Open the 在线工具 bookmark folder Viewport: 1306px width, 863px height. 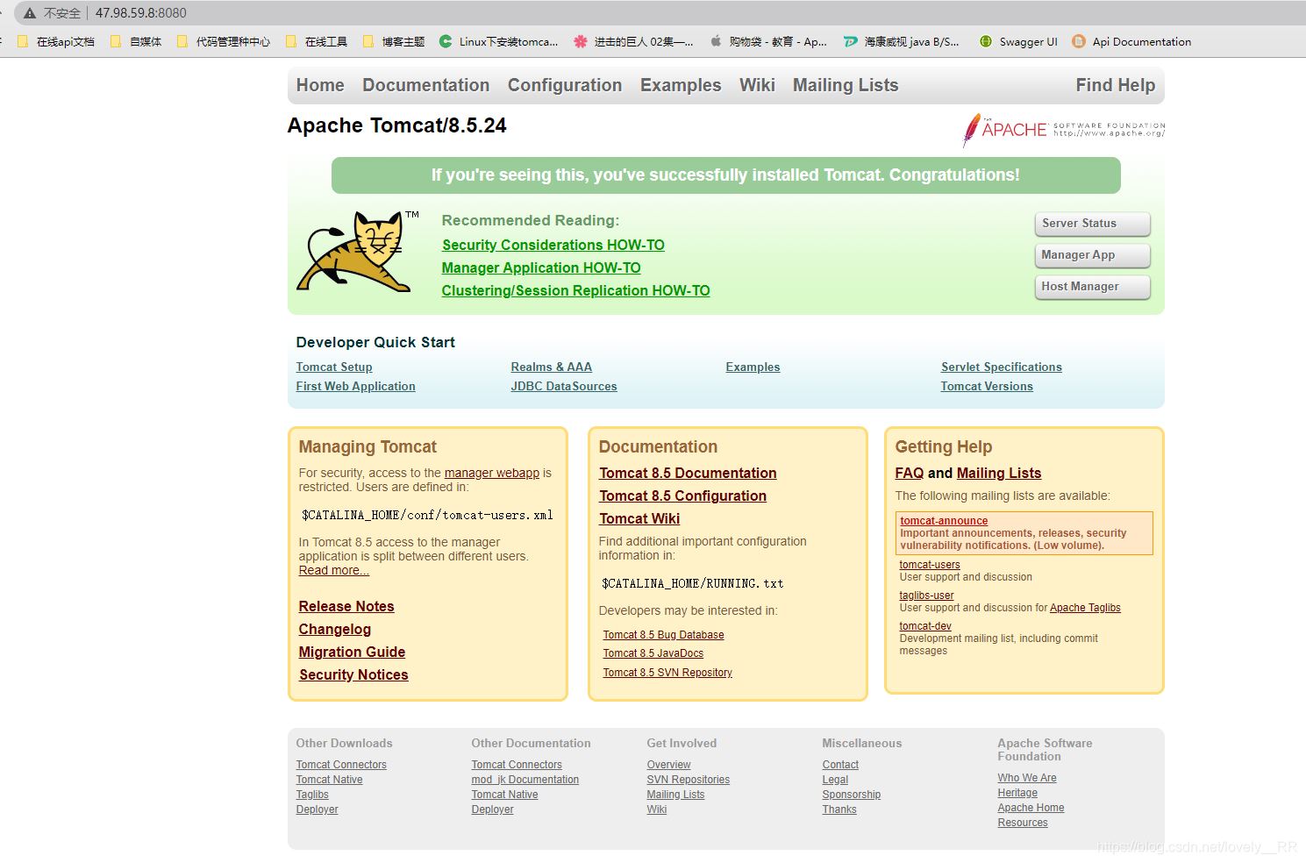(317, 41)
